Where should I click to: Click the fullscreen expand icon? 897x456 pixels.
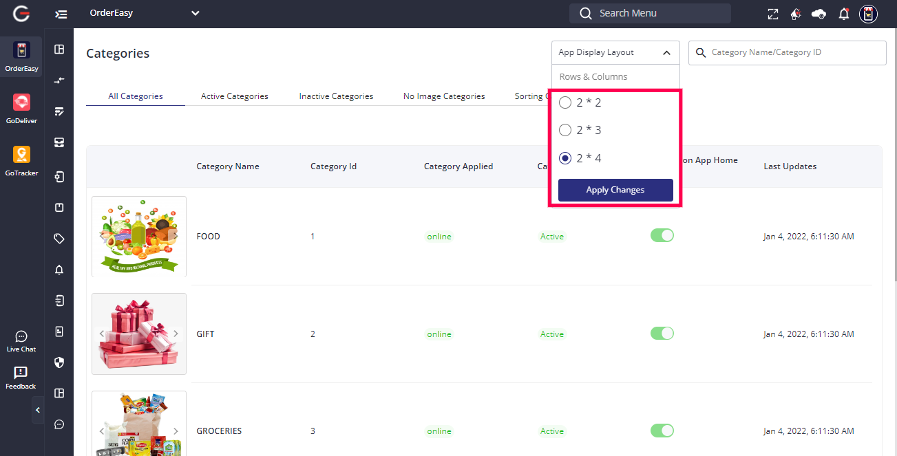point(773,14)
